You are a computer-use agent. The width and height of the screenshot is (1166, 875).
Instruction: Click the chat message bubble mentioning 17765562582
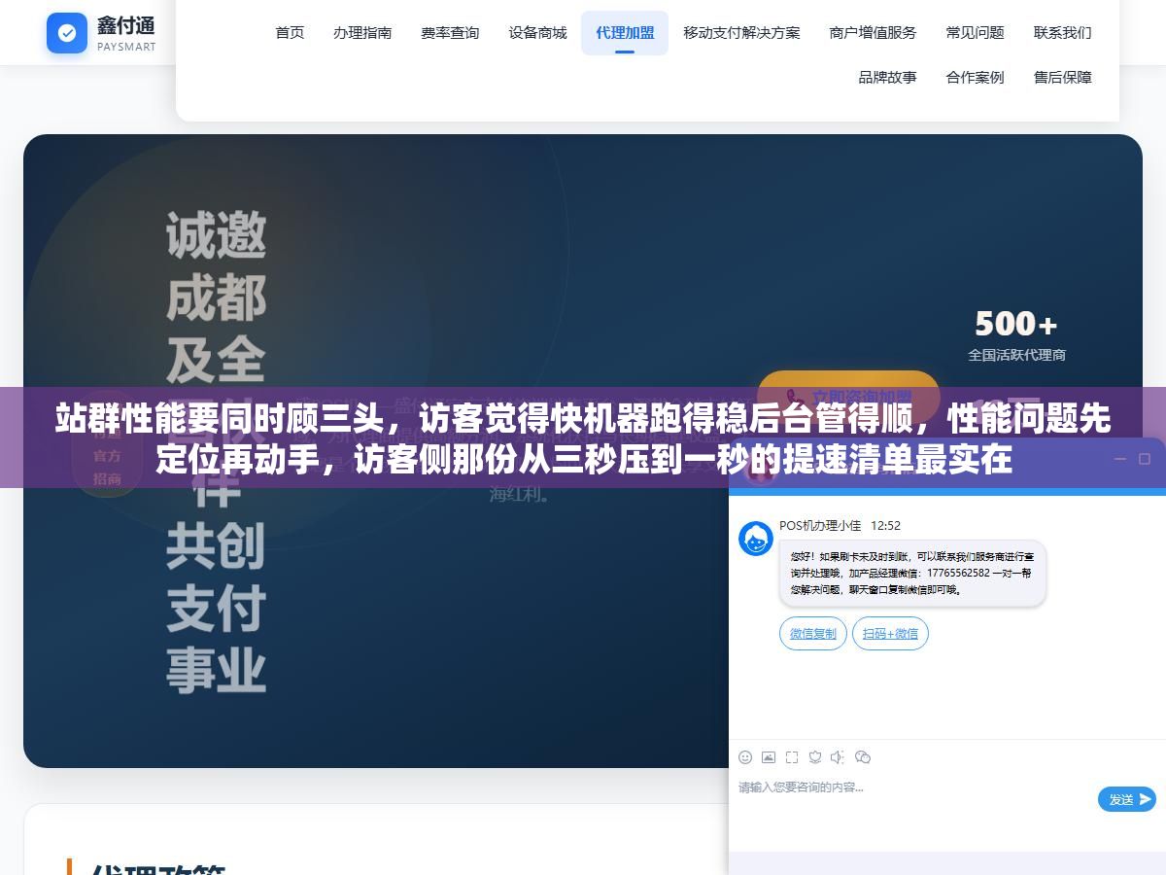click(x=912, y=574)
